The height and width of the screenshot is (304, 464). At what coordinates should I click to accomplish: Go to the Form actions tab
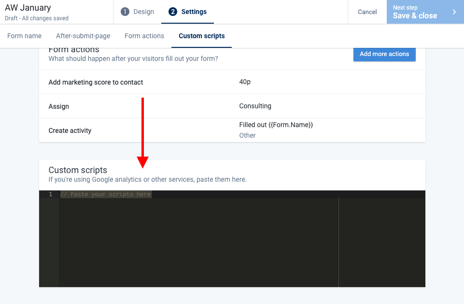(144, 36)
